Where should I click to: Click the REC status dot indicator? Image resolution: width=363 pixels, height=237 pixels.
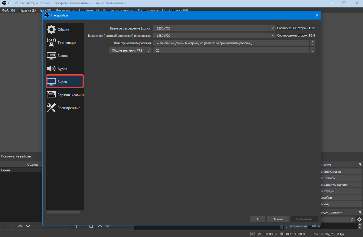(282, 234)
